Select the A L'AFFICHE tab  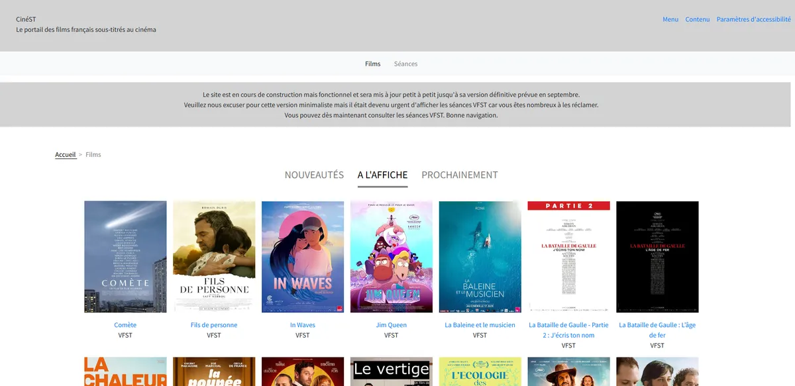pos(382,175)
